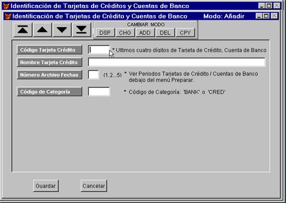Image resolution: width=286 pixels, height=203 pixels.
Task: Save the record with Guardar
Action: 46,186
